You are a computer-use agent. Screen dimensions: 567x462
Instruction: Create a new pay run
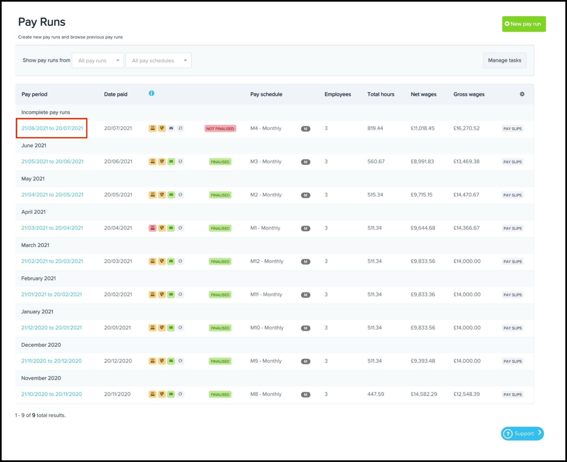click(524, 24)
